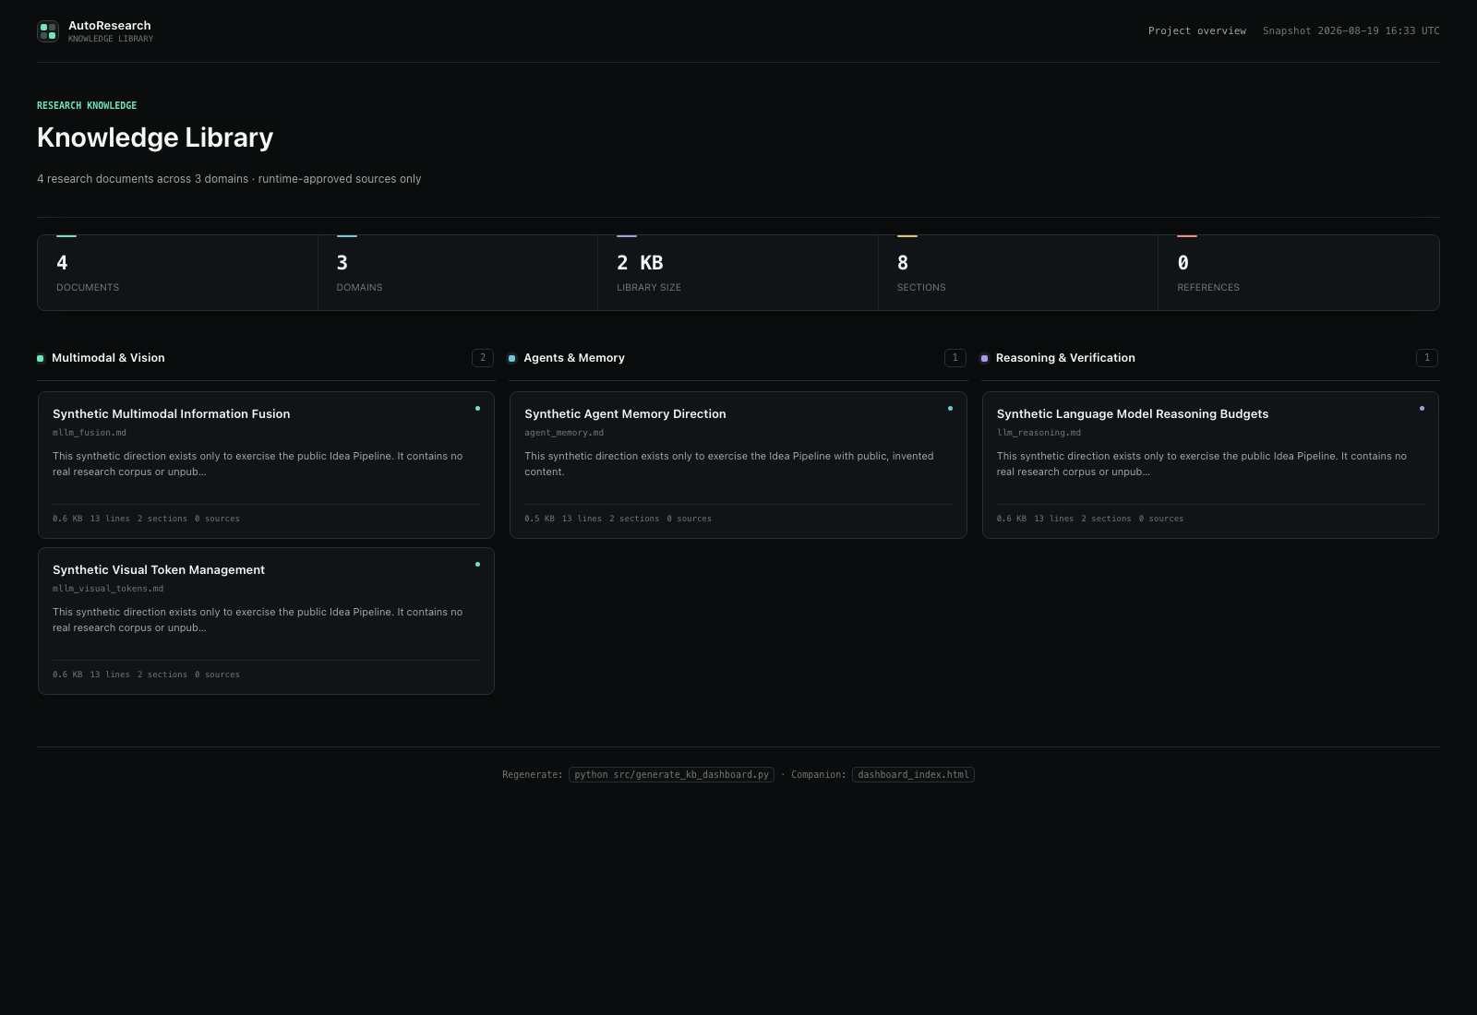Click the stats line on Visual Token Management card
This screenshot has width=1477, height=1015.
pos(146,675)
